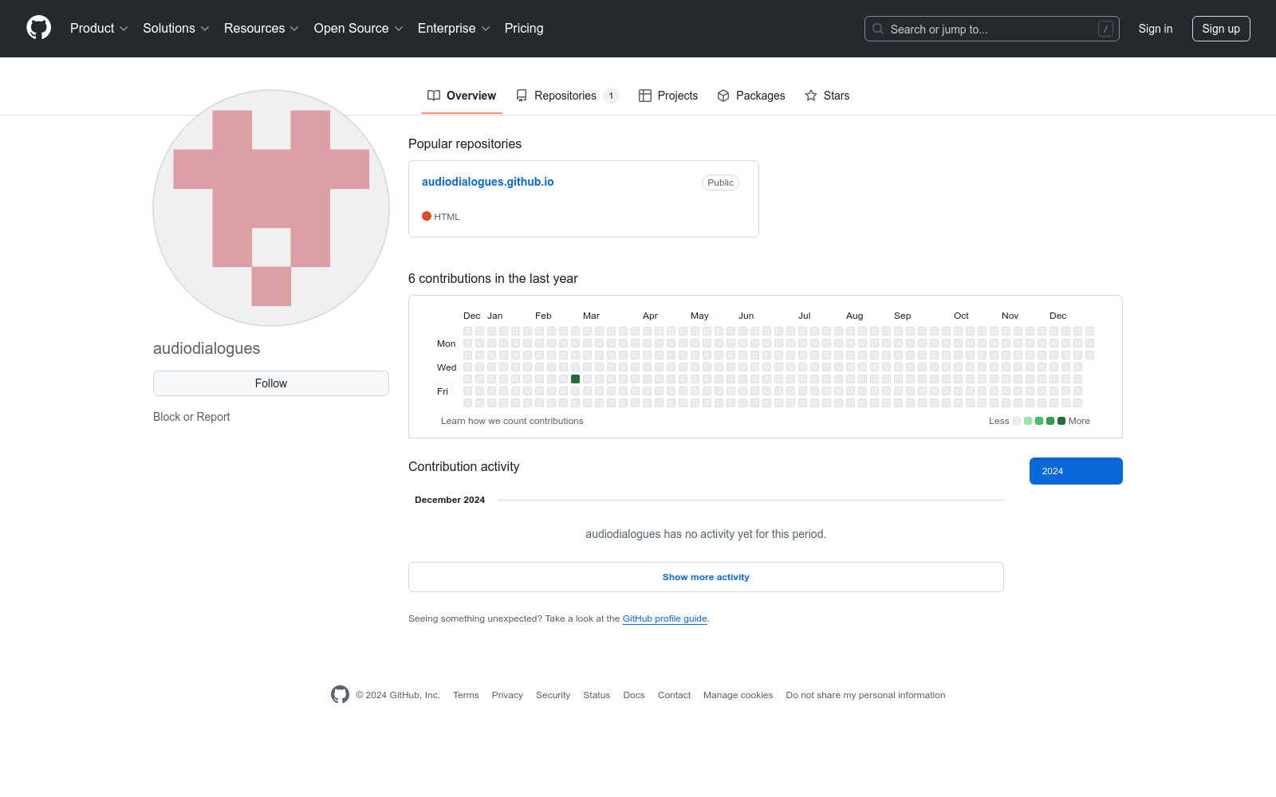1276x797 pixels.
Task: Open the Contact footer link
Action: [674, 695]
